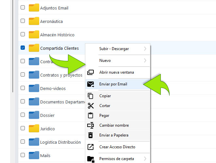The image size is (216, 163).
Task: Click the folder lock icon for Permisos de carpeta
Action: click(x=91, y=159)
